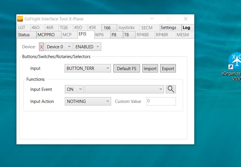This screenshot has height=167, width=241.
Task: Click the GoFlight app icon in title bar
Action: tap(20, 19)
